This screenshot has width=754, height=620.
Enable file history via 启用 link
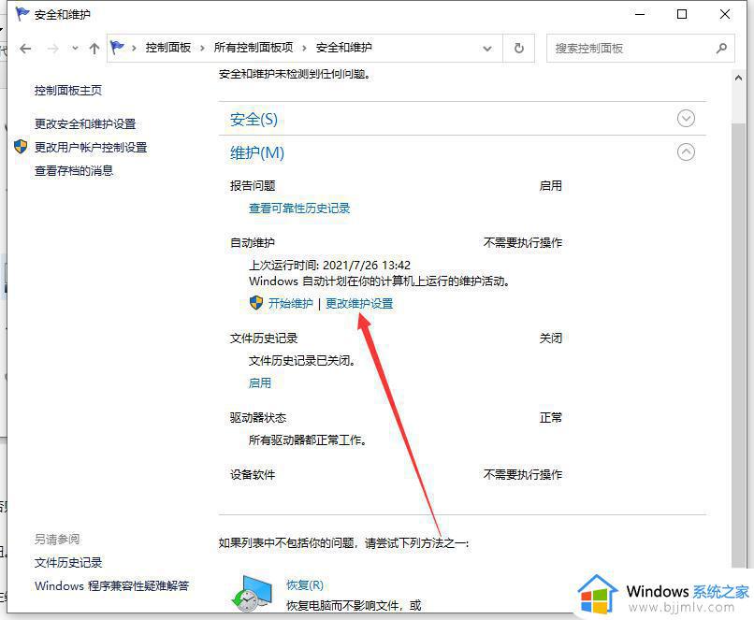(x=260, y=383)
